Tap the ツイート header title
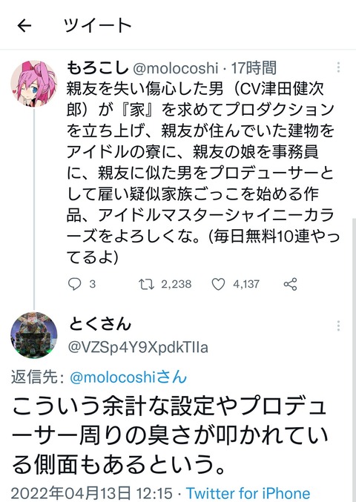The width and height of the screenshot is (356, 502). tap(98, 26)
